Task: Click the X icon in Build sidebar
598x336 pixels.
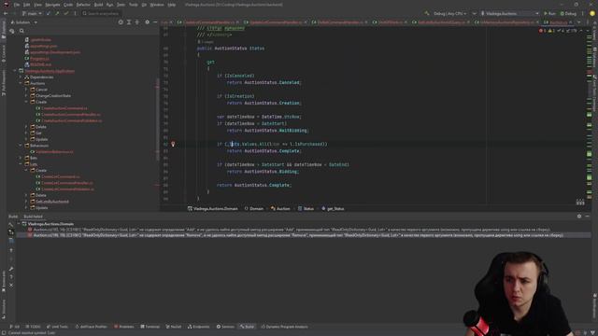Action: [x=11, y=285]
